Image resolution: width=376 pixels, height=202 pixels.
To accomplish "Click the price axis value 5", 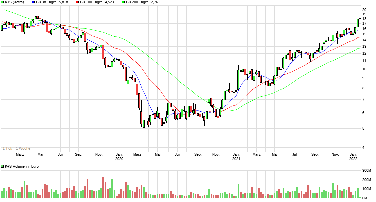I will pyautogui.click(x=363, y=129).
